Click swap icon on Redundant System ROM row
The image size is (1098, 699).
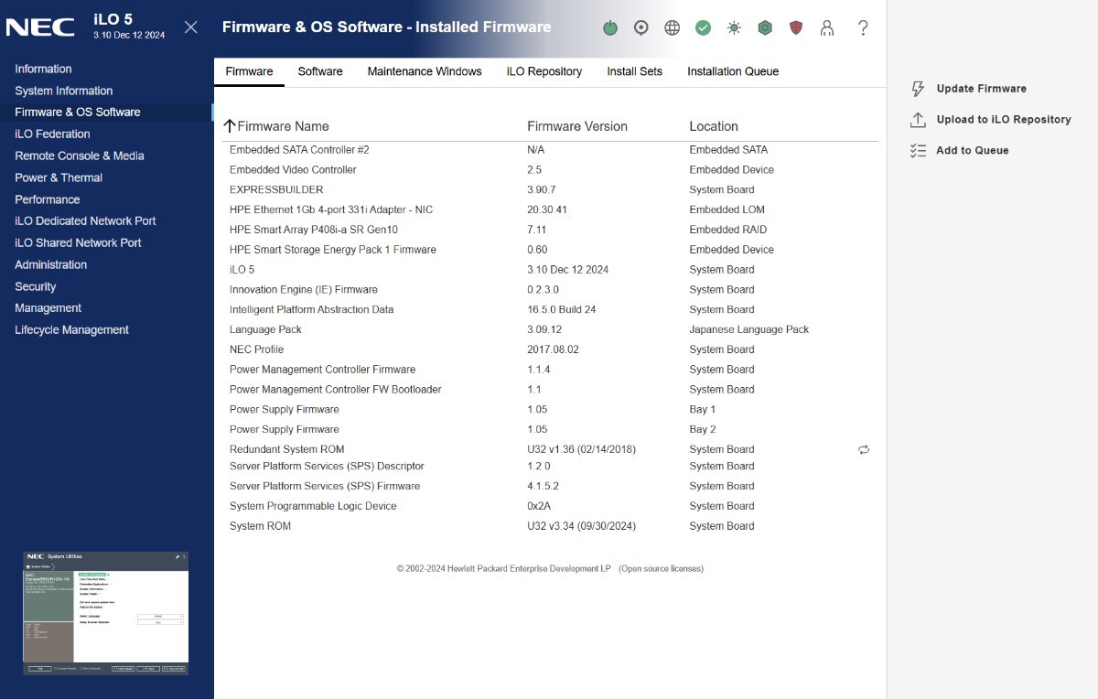[x=864, y=449]
